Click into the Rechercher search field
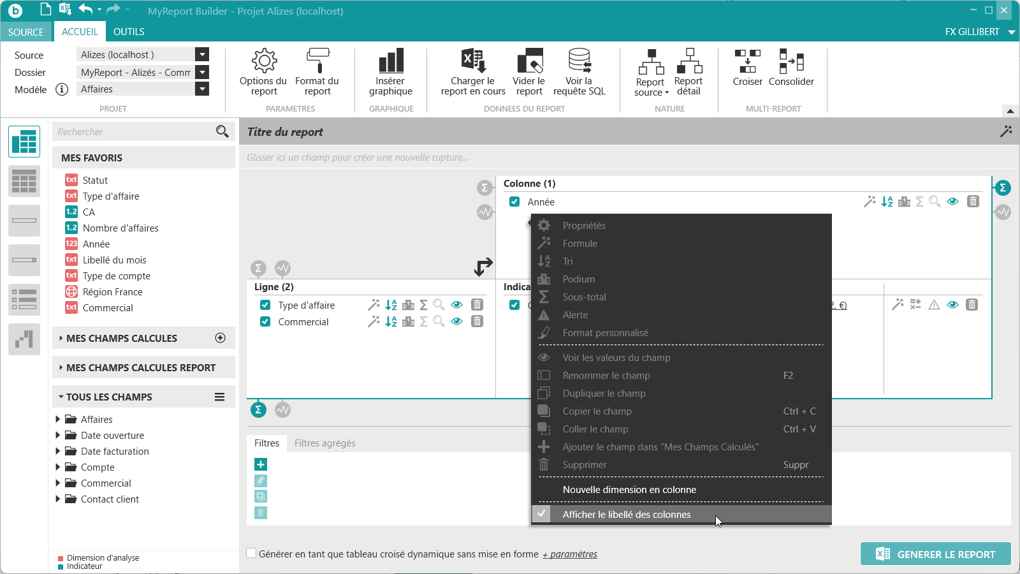 coord(135,132)
